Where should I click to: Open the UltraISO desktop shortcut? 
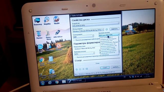pyautogui.click(x=56, y=20)
